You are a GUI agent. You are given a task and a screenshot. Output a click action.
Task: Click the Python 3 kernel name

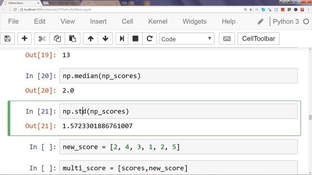[x=286, y=21]
